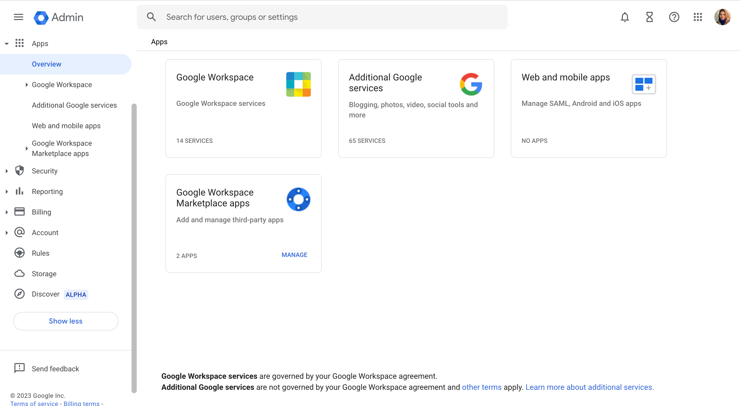Image resolution: width=740 pixels, height=406 pixels.
Task: Click the Apps breadcrumb label
Action: pos(159,42)
